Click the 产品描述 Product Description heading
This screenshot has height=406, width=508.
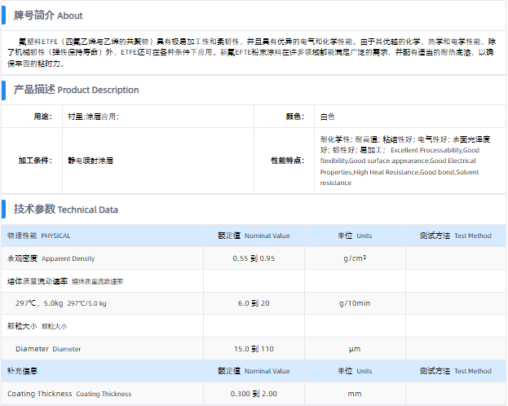click(x=77, y=90)
